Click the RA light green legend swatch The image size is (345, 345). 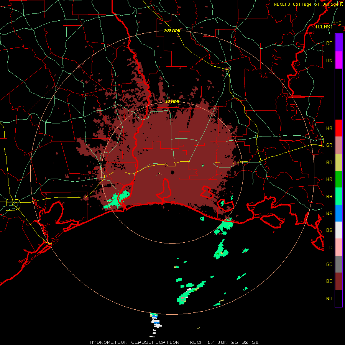coord(338,196)
